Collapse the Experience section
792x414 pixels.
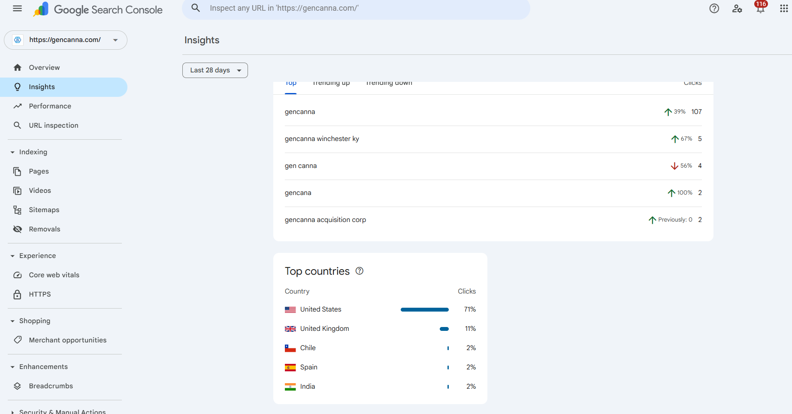pos(12,256)
